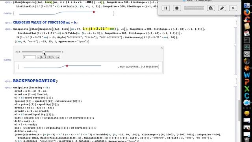Open Finder from the dock
Image resolution: width=252 pixels, height=142 pixels.
(247, 6)
